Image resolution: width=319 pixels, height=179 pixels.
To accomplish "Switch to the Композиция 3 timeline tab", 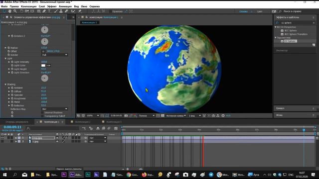I will (x=114, y=122).
